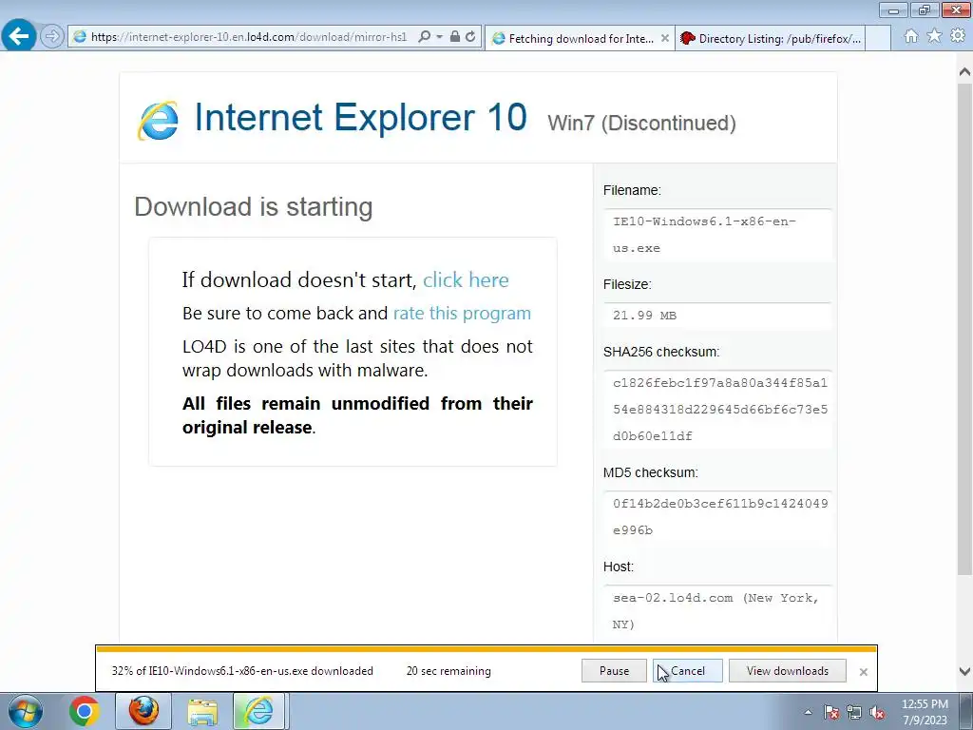The image size is (973, 730).
Task: Restore down the browser window
Action: click(925, 10)
